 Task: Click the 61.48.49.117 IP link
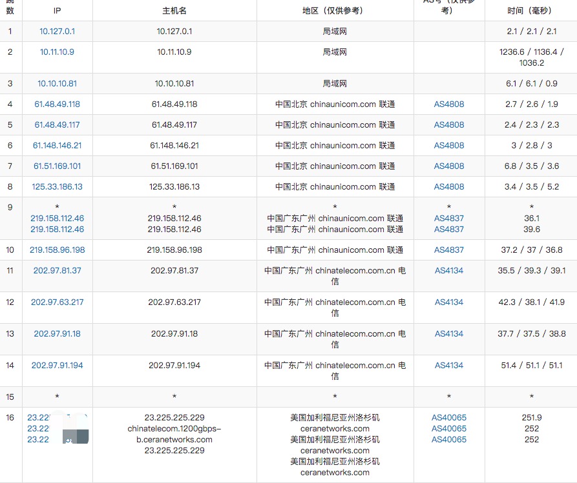pyautogui.click(x=57, y=124)
